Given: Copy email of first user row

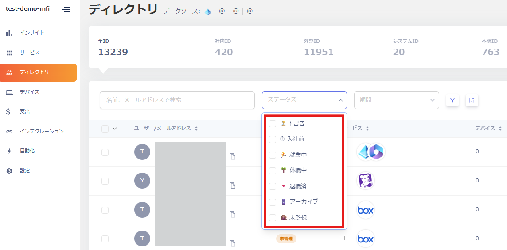Looking at the screenshot, I should pos(233,156).
